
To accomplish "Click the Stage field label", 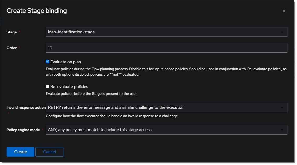I will pyautogui.click(x=12, y=32).
